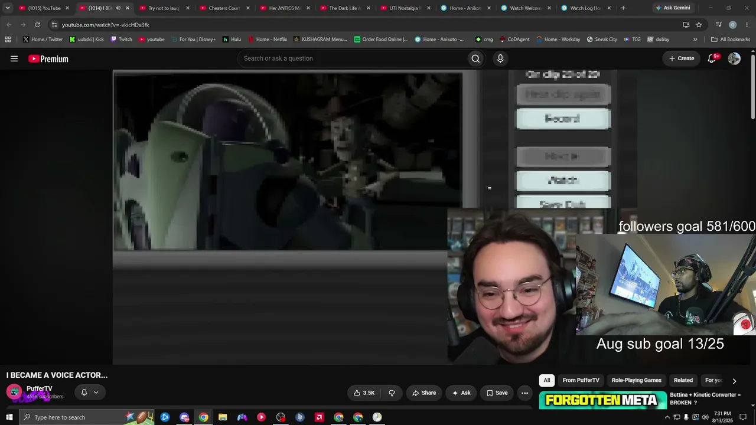This screenshot has width=756, height=425.
Task: Reload the current page
Action: (37, 25)
